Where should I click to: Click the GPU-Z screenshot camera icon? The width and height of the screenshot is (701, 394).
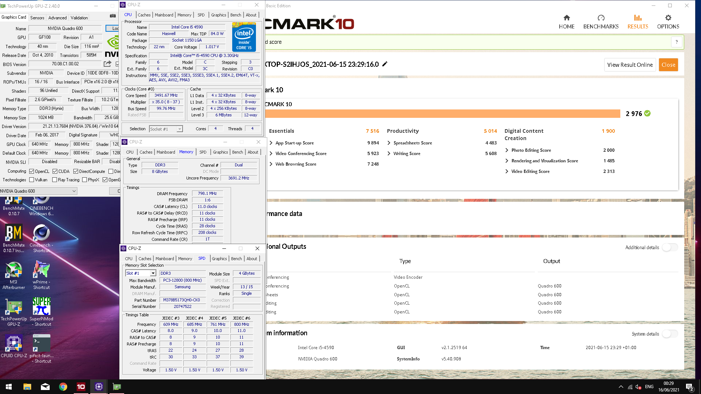113,16
